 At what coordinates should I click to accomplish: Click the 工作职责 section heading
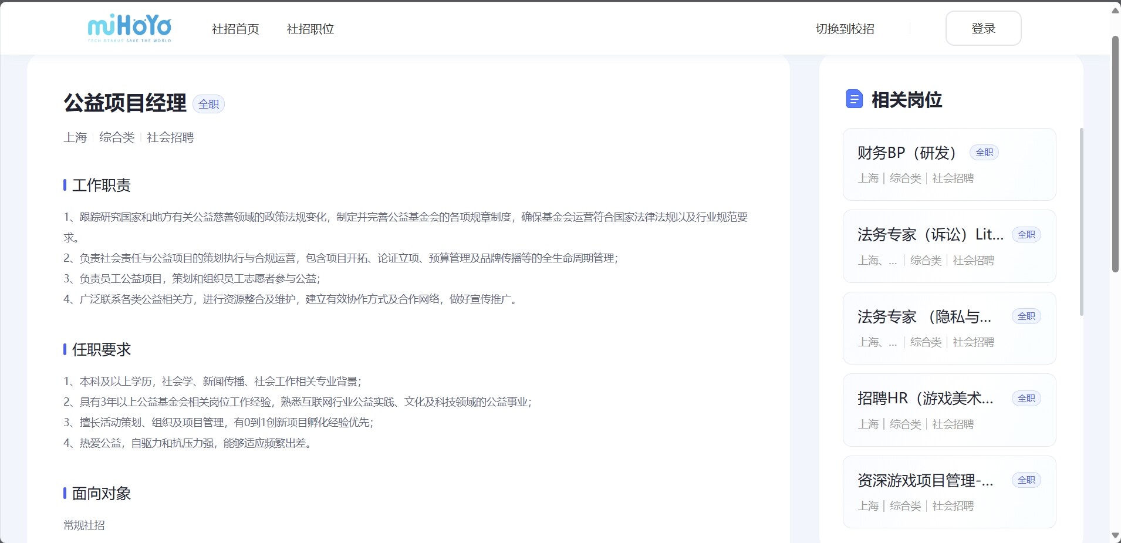pos(101,186)
